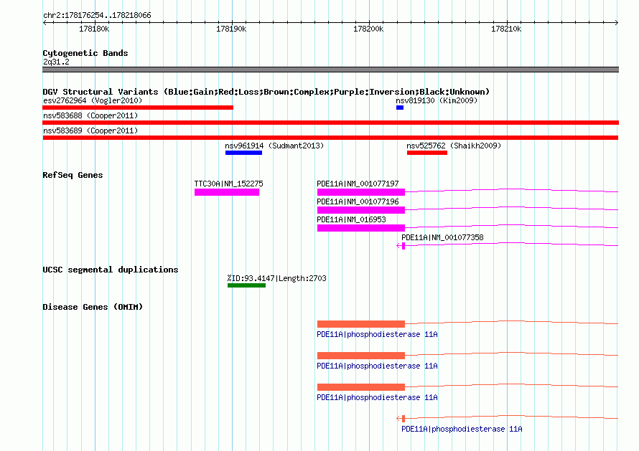Open last PDE11A|phosphodiesterase 11A link
The width and height of the screenshot is (639, 451).
462,429
